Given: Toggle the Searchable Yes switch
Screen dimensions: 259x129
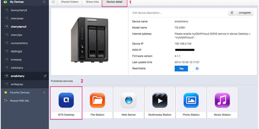Looking at the screenshot, I should tap(184, 68).
